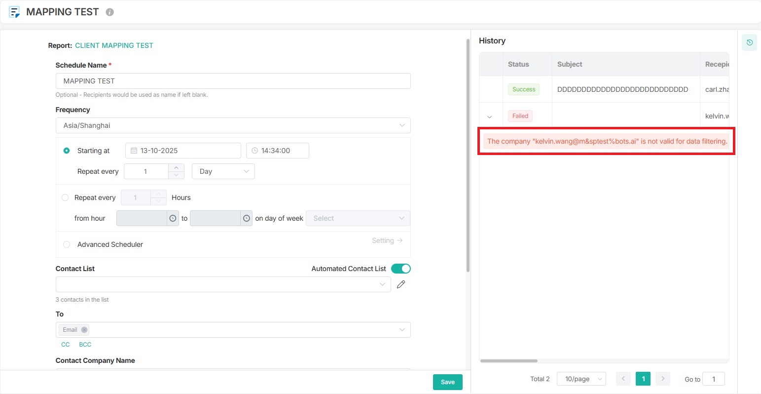Open the calendar icon in start date field

pos(134,151)
